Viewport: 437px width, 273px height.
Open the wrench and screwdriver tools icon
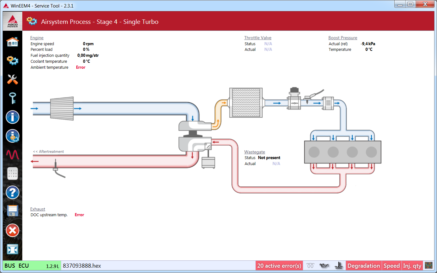13,79
